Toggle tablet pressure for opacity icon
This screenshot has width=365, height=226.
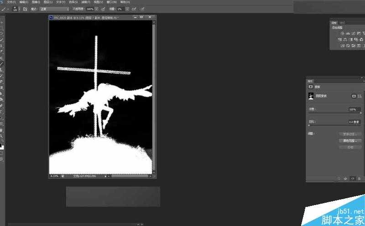pyautogui.click(x=103, y=9)
